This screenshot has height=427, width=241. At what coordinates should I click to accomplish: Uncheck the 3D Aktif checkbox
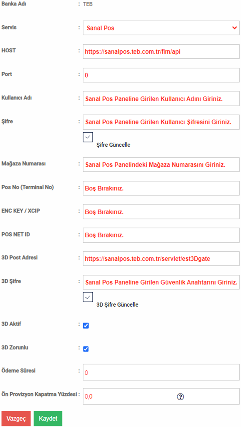pyautogui.click(x=86, y=325)
